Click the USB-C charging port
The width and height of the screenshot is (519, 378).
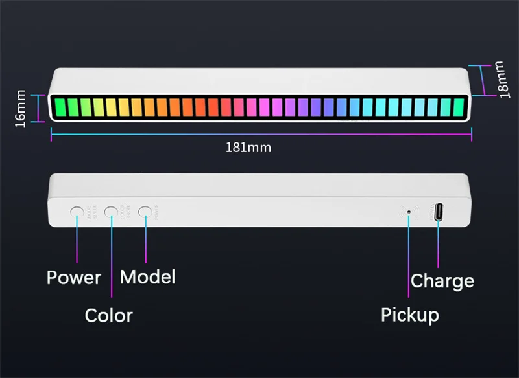tap(439, 212)
